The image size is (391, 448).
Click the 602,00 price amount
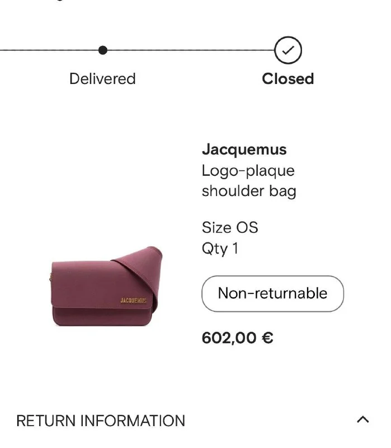pos(229,338)
